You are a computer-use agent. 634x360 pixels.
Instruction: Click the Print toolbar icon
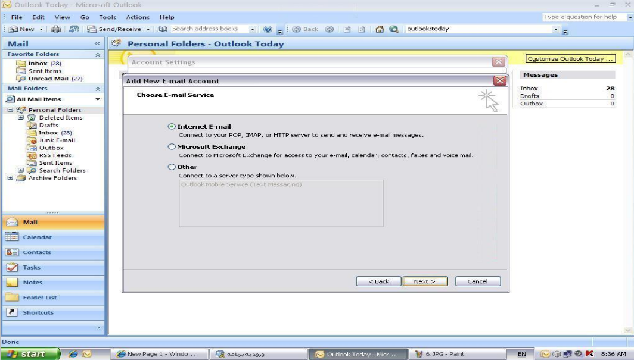56,29
